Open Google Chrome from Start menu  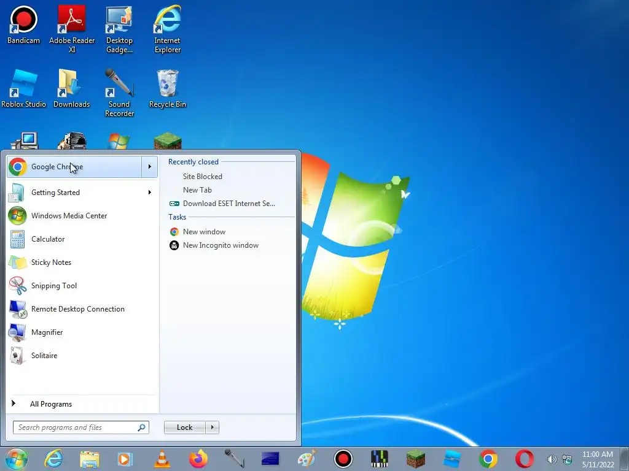[x=74, y=167]
